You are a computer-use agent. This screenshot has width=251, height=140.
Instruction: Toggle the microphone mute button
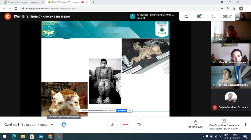pyautogui.click(x=112, y=124)
